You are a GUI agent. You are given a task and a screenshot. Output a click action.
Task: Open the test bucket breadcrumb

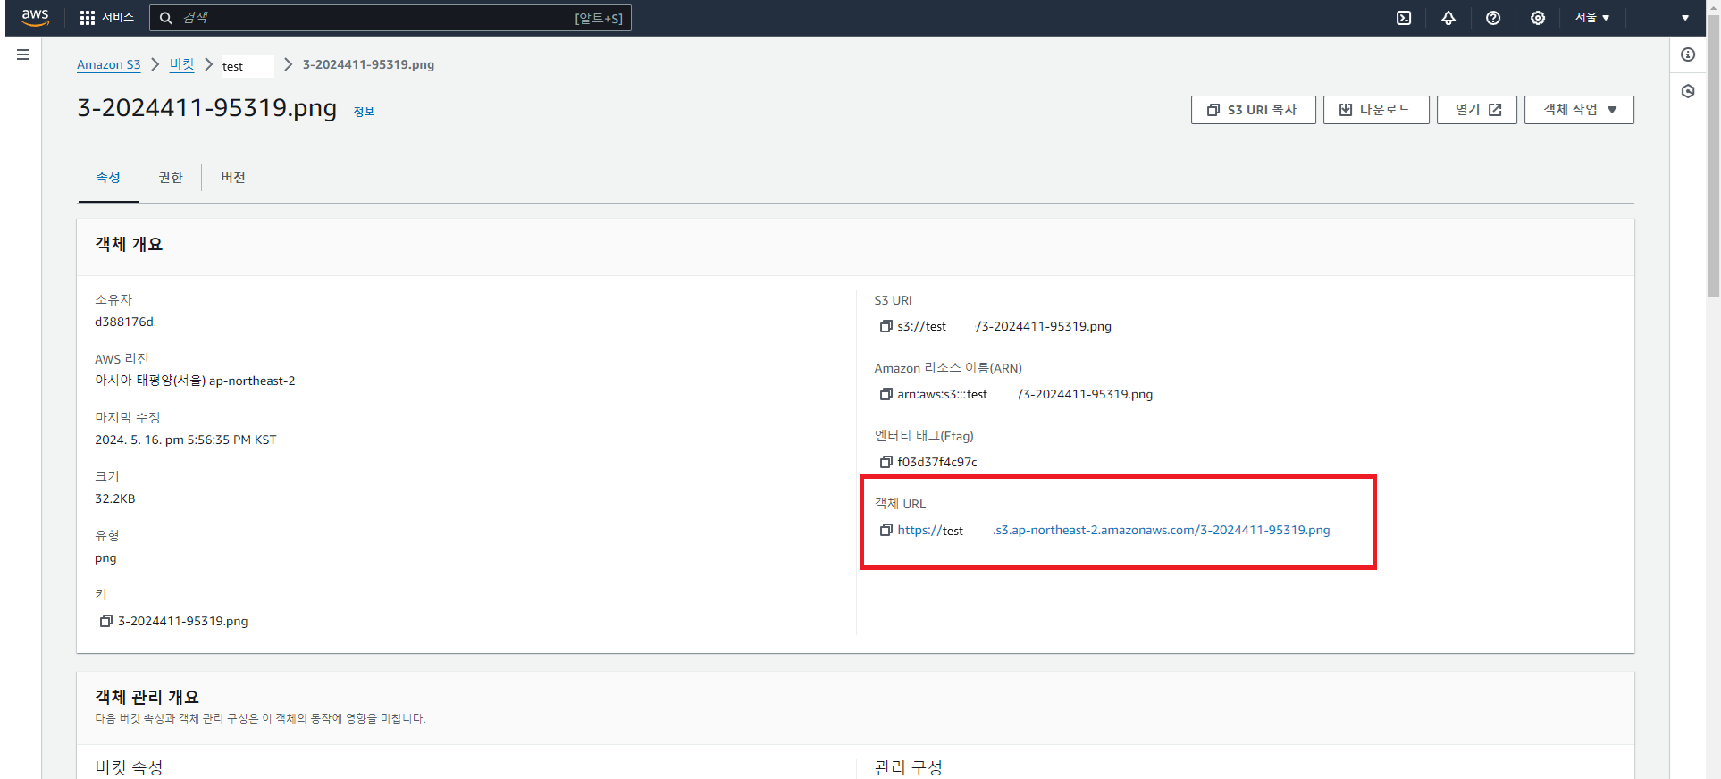pyautogui.click(x=232, y=66)
